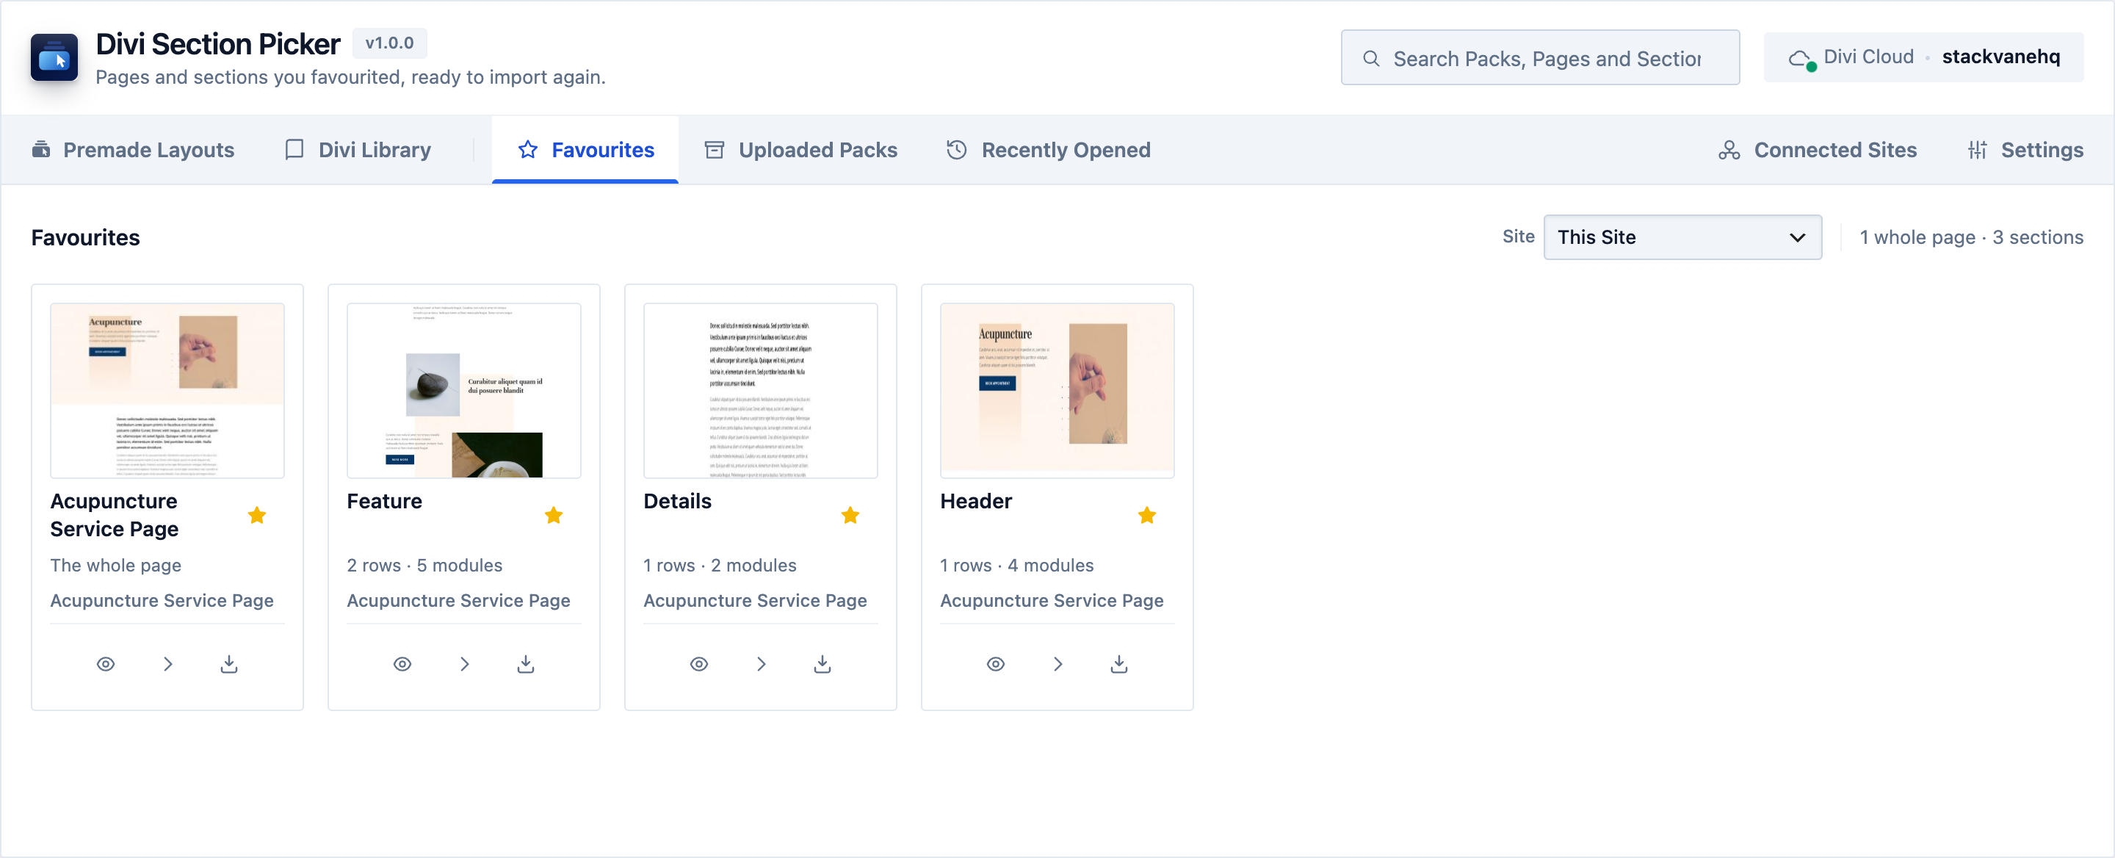Click 'The whole page' text

tap(116, 565)
